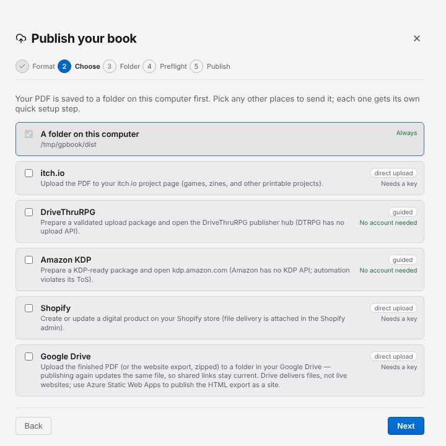Click the itch.io upload description text
This screenshot has width=446, height=446.
(x=181, y=183)
